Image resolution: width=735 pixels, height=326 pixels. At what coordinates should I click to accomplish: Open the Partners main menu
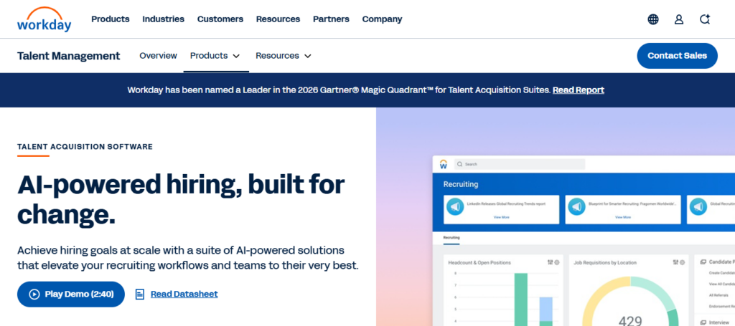point(331,19)
